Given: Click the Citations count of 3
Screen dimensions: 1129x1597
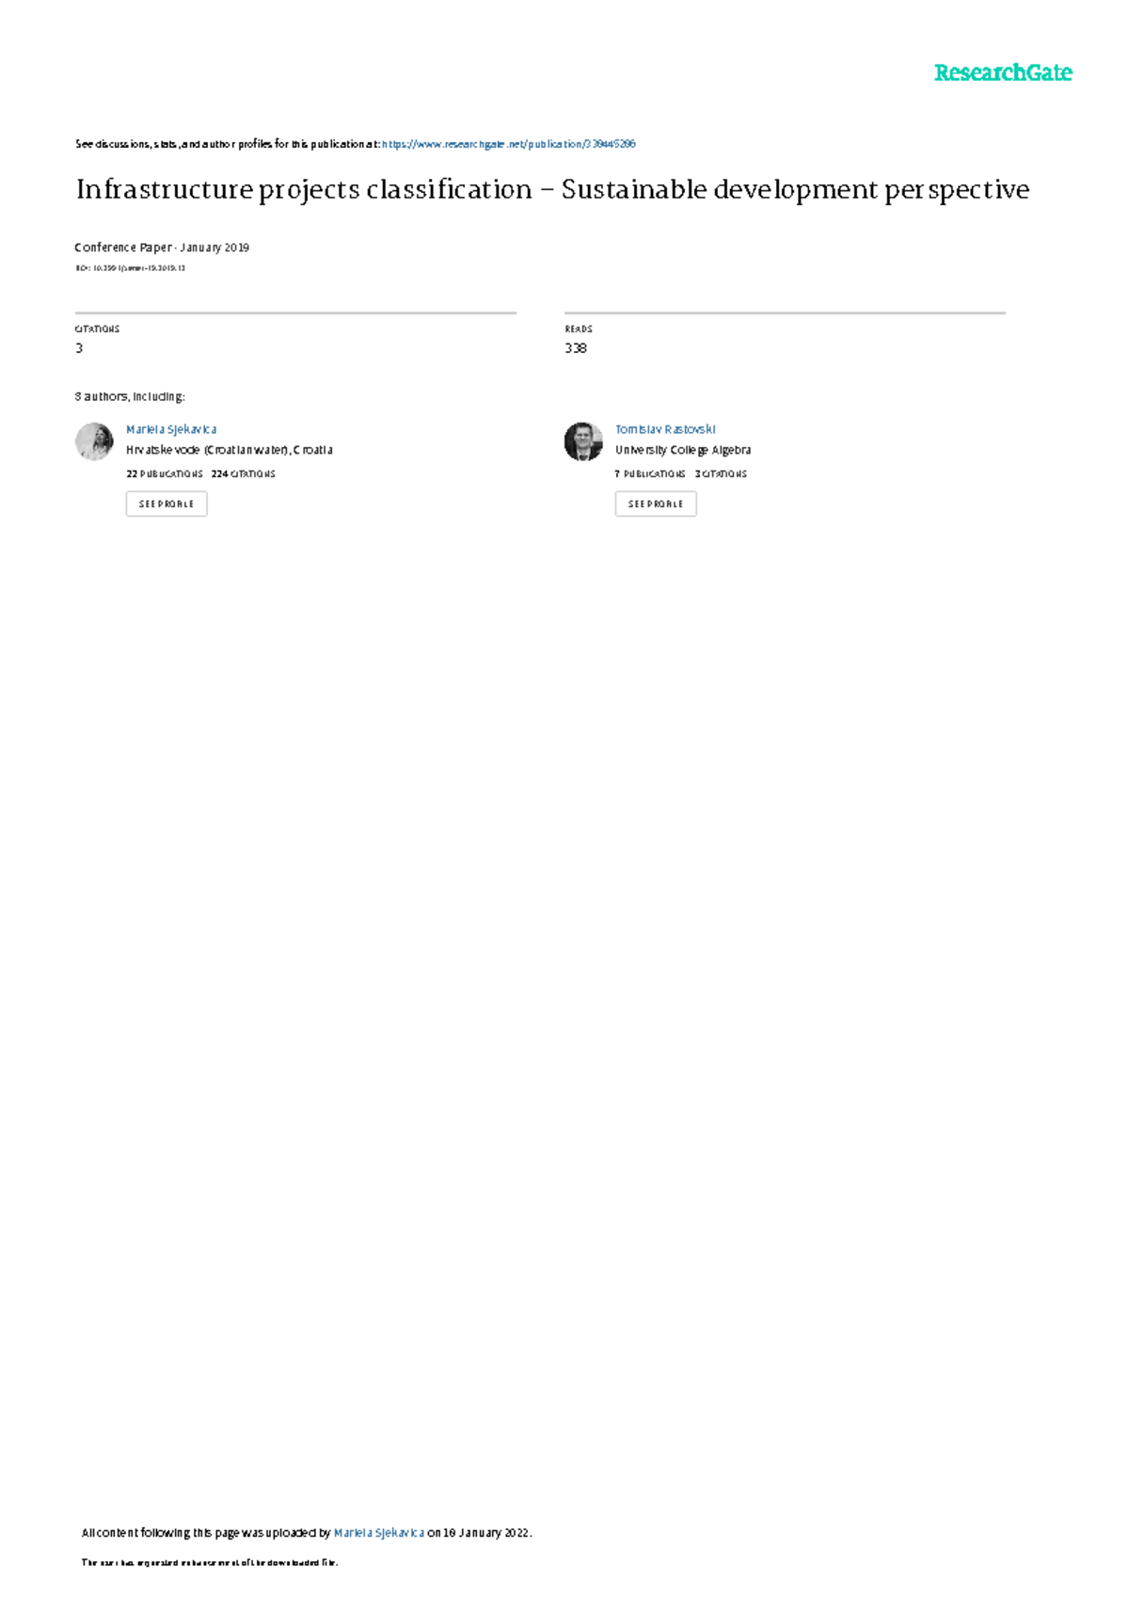Looking at the screenshot, I should pyautogui.click(x=79, y=348).
